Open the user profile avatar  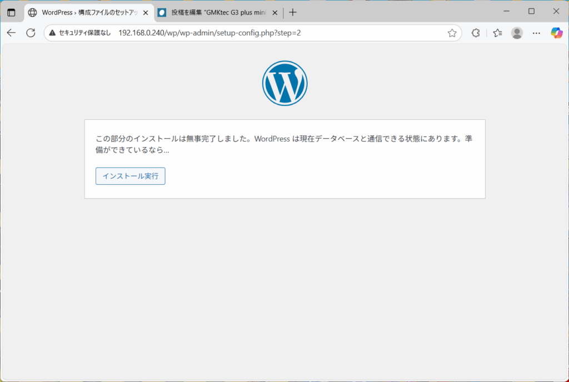517,33
